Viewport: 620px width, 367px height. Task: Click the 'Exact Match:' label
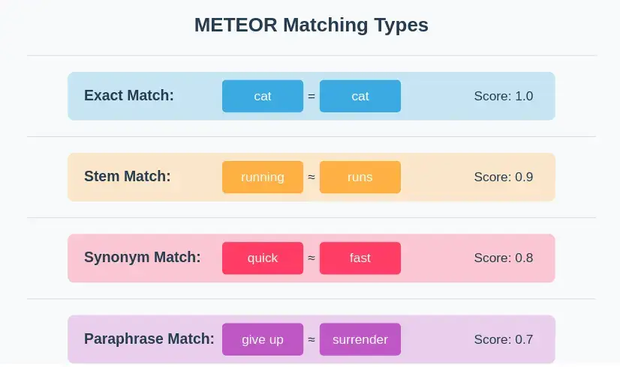[129, 96]
